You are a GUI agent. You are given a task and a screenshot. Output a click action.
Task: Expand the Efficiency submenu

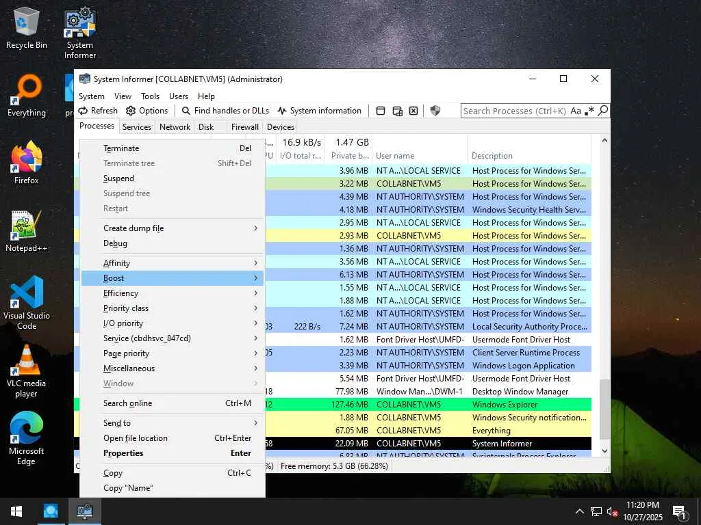tap(173, 293)
